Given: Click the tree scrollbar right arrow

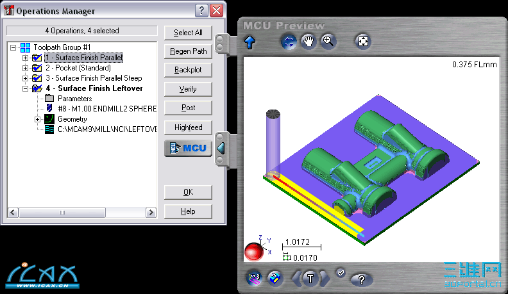Looking at the screenshot, I should click(151, 213).
